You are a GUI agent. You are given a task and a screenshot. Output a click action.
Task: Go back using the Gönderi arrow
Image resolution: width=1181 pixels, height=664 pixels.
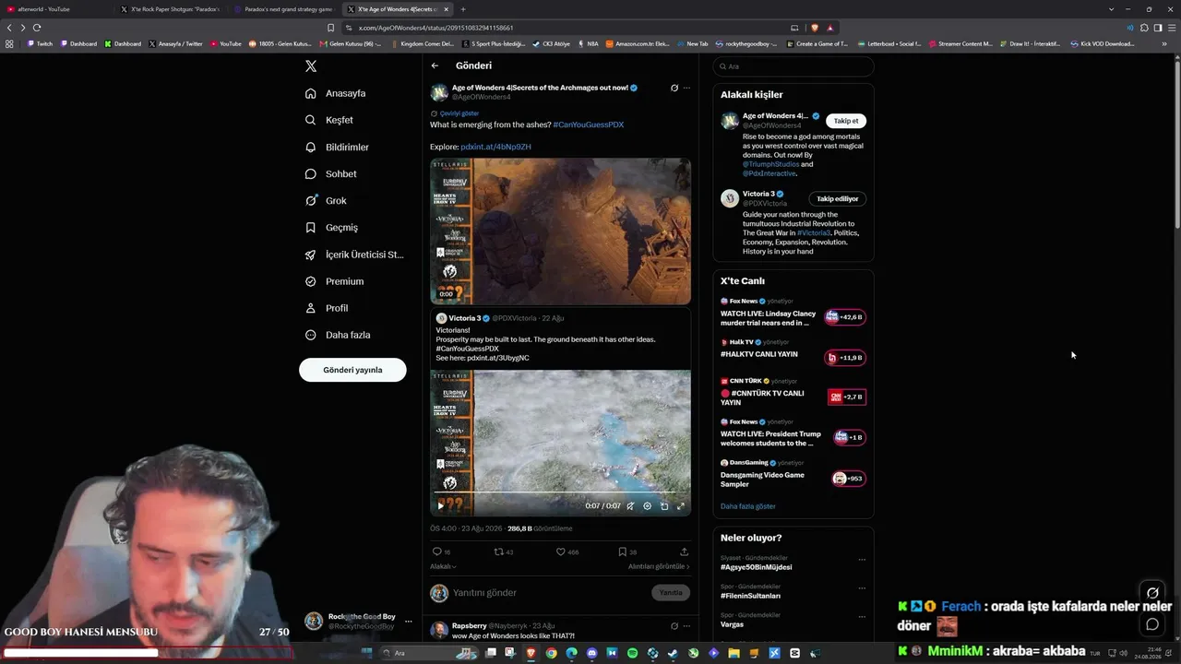tap(435, 65)
